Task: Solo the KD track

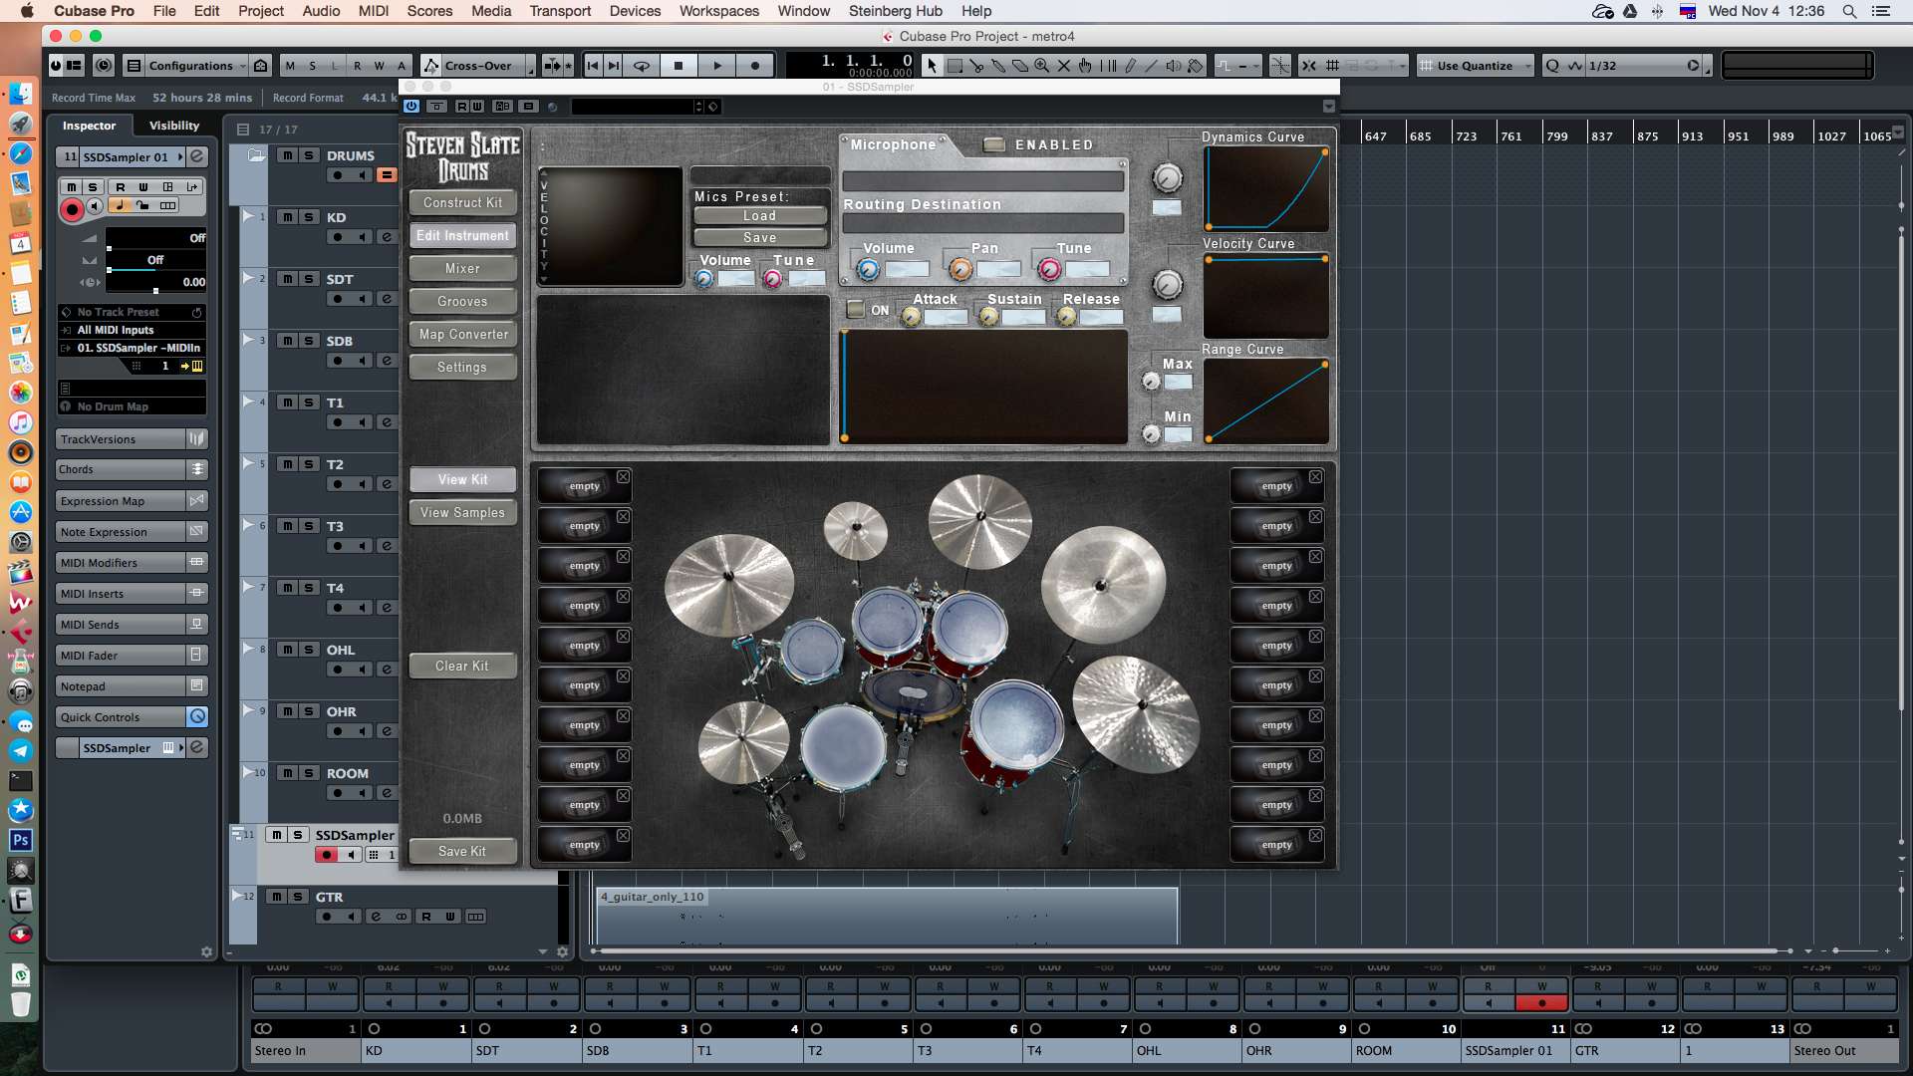Action: click(309, 217)
